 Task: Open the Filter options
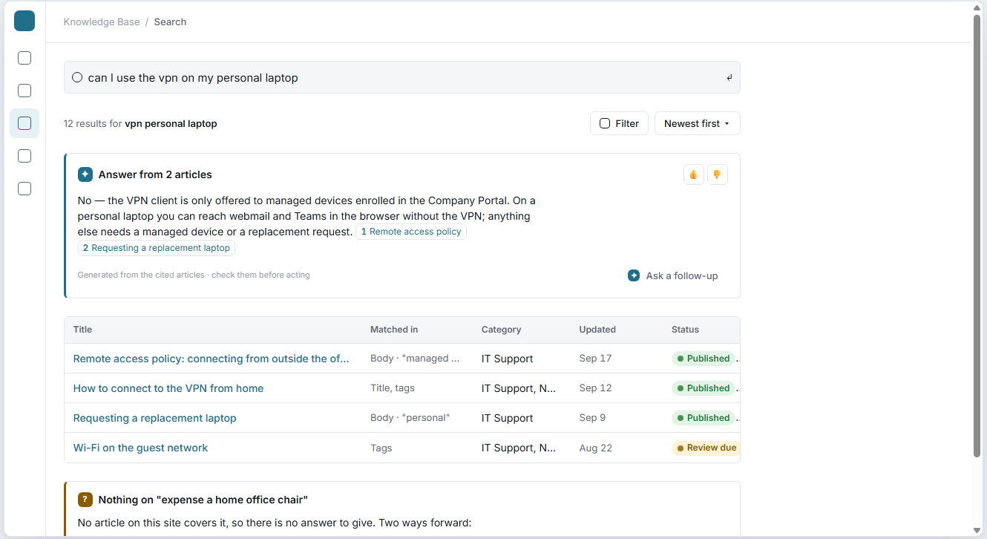coord(620,123)
